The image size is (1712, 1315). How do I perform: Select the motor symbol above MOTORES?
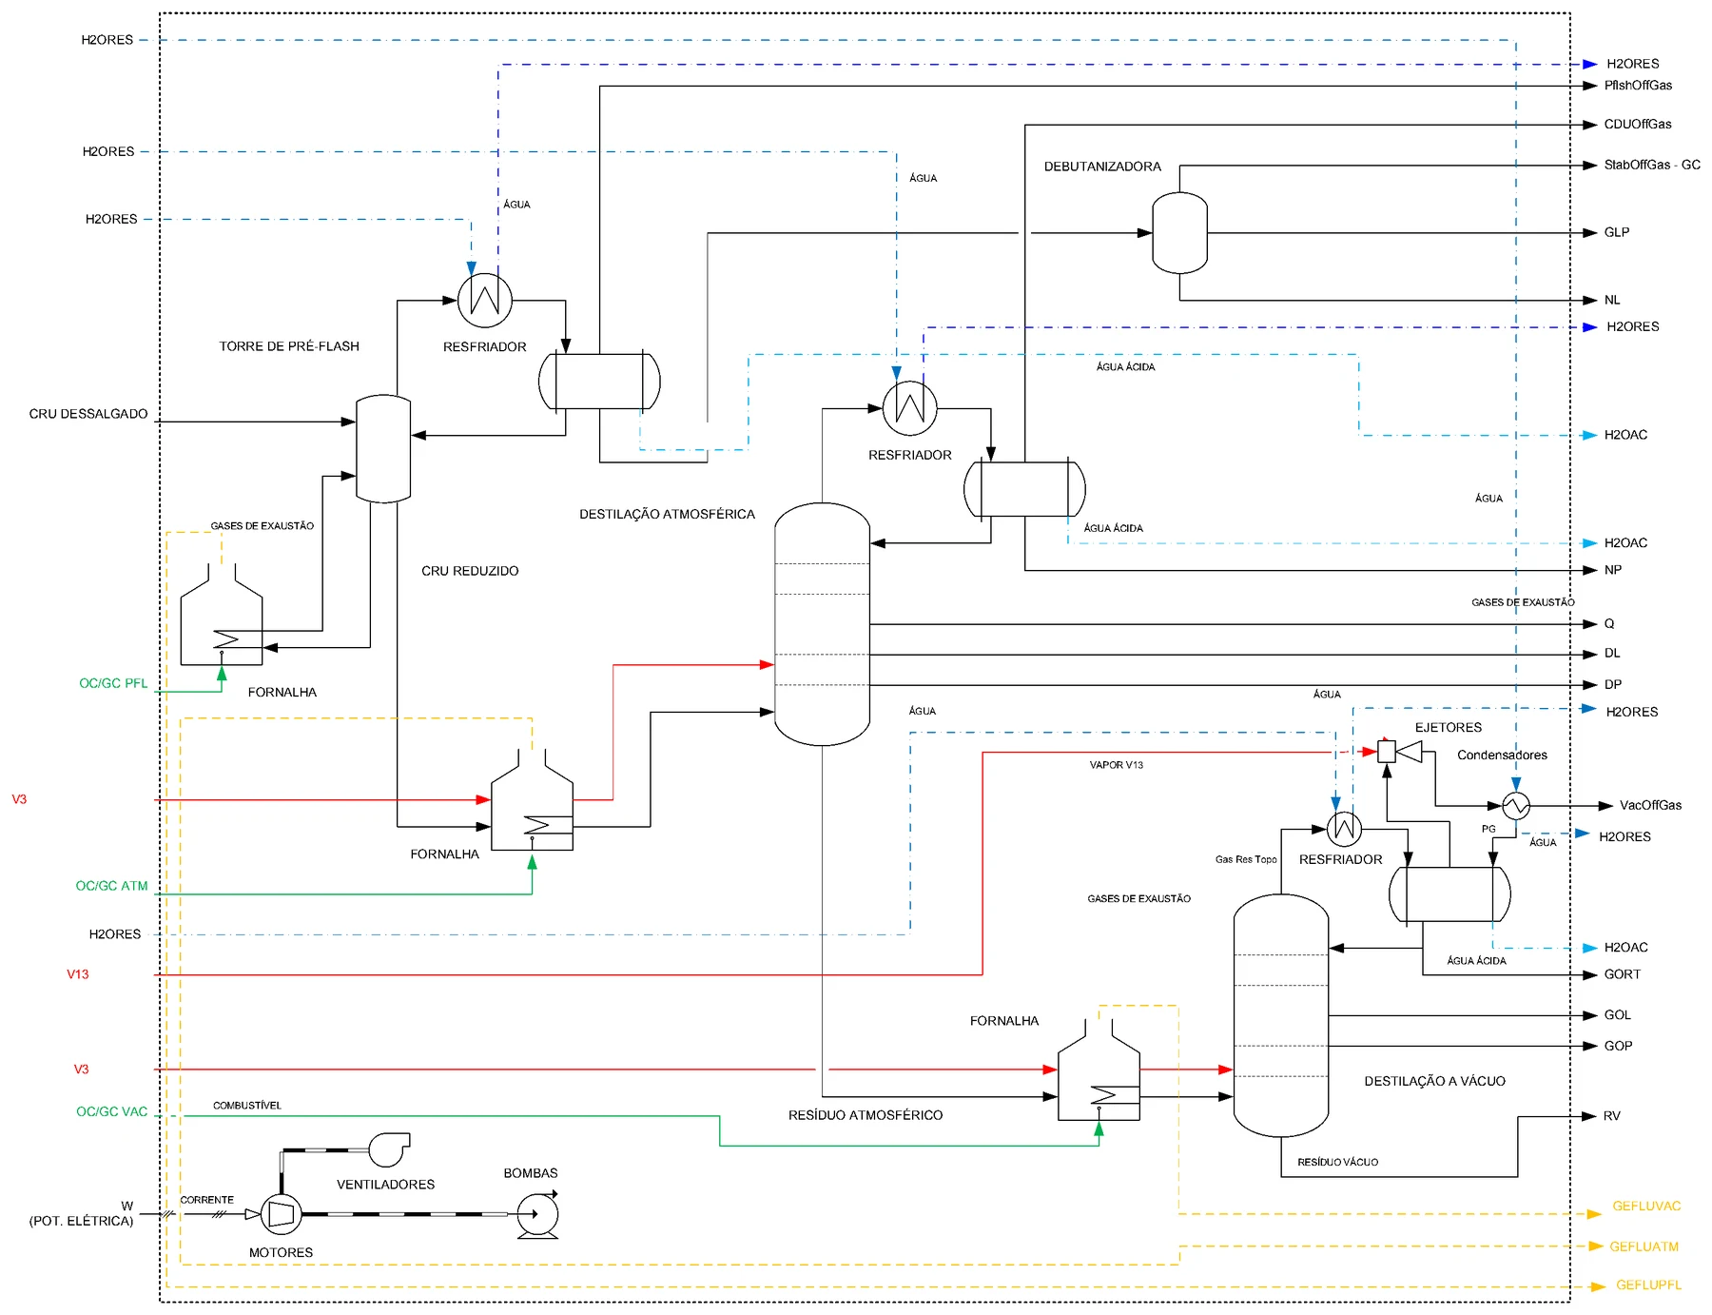281,1214
